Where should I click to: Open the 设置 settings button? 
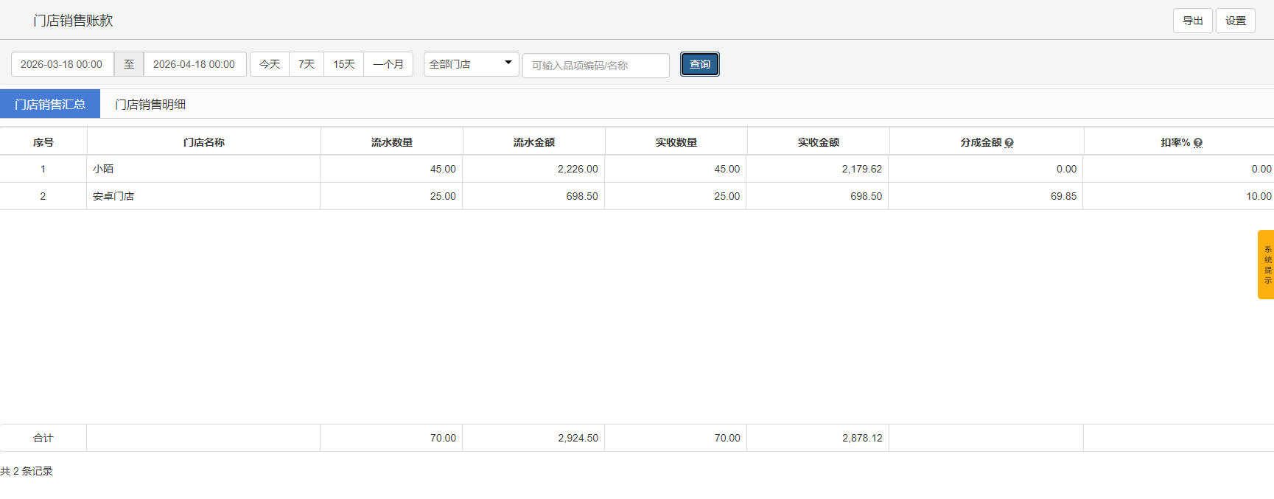pos(1236,21)
